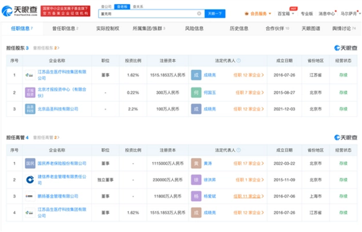Click the 0.22% investment ratio cell
Image resolution: width=362 pixels, height=232 pixels.
pyautogui.click(x=133, y=92)
